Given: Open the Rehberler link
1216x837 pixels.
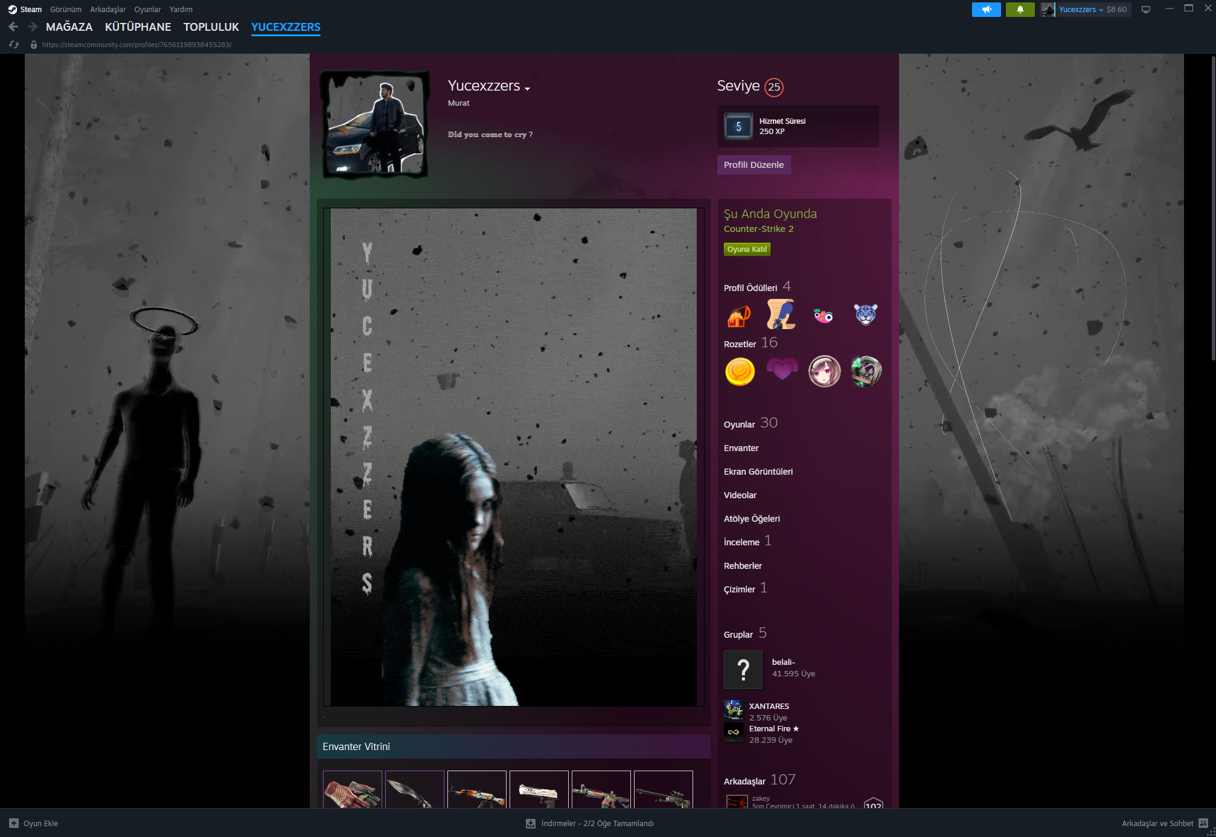Looking at the screenshot, I should pos(743,566).
